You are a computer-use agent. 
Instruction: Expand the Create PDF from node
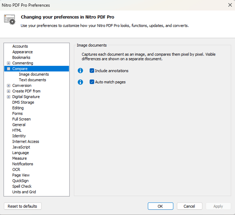pyautogui.click(x=8, y=91)
